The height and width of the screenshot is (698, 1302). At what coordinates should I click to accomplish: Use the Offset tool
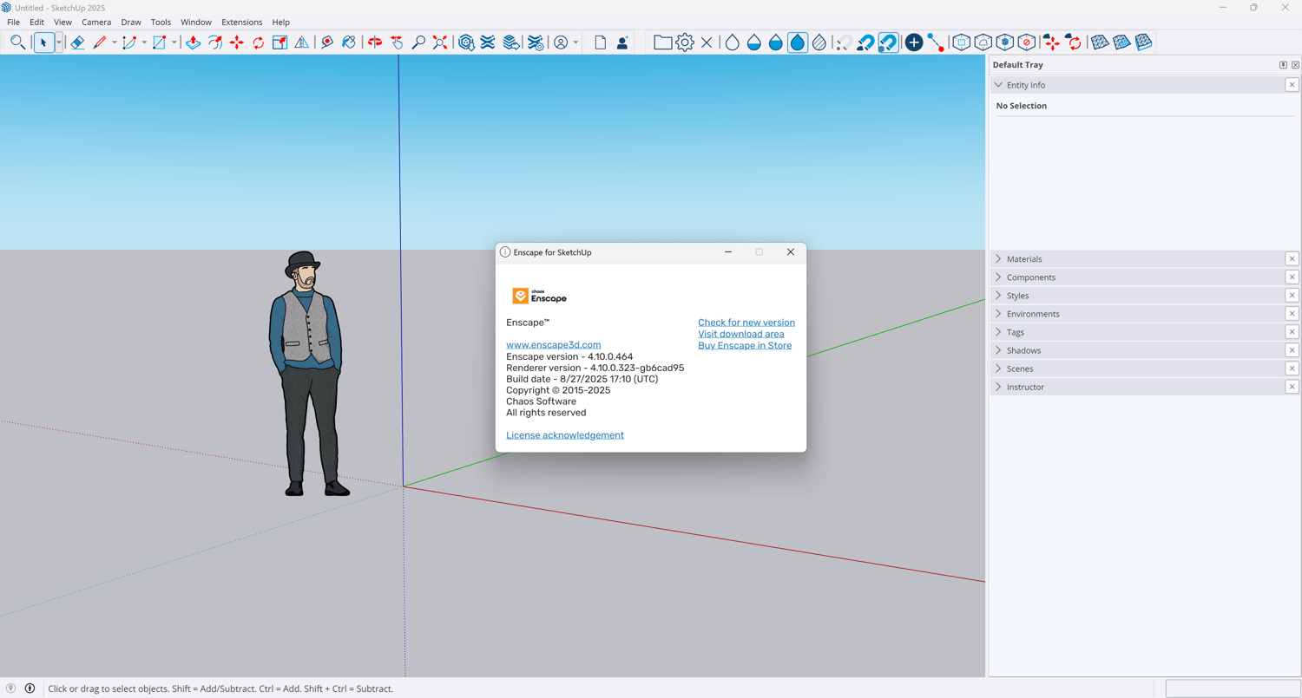(x=215, y=42)
